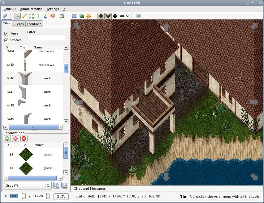Click the green plus in Random pool
Viewport: 264px width, 203px height.
tap(7, 139)
